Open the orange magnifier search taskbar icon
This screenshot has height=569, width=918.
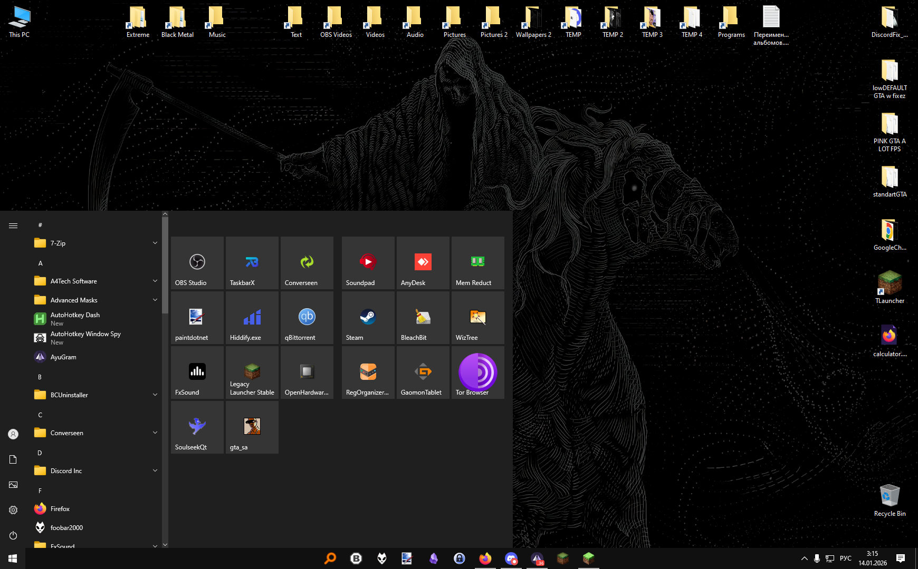pyautogui.click(x=330, y=558)
